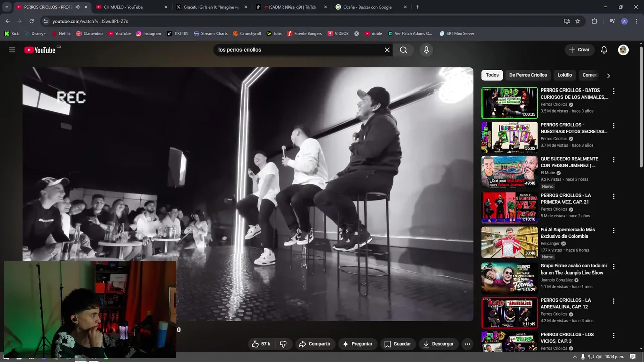Open Perros Criollos channel under DATOS CURIOSOS

553,104
